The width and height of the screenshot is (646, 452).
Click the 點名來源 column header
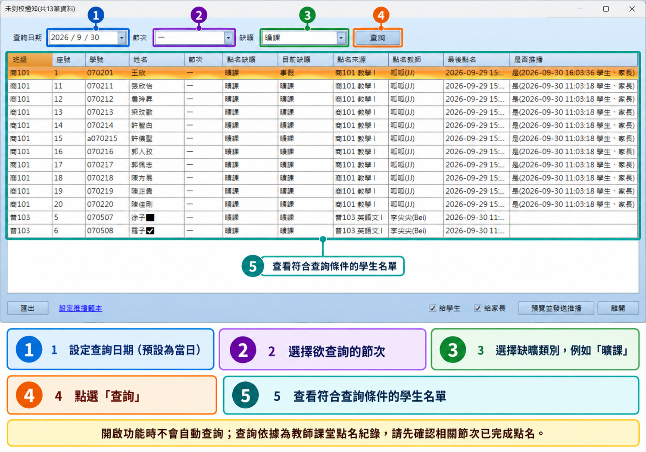point(361,59)
